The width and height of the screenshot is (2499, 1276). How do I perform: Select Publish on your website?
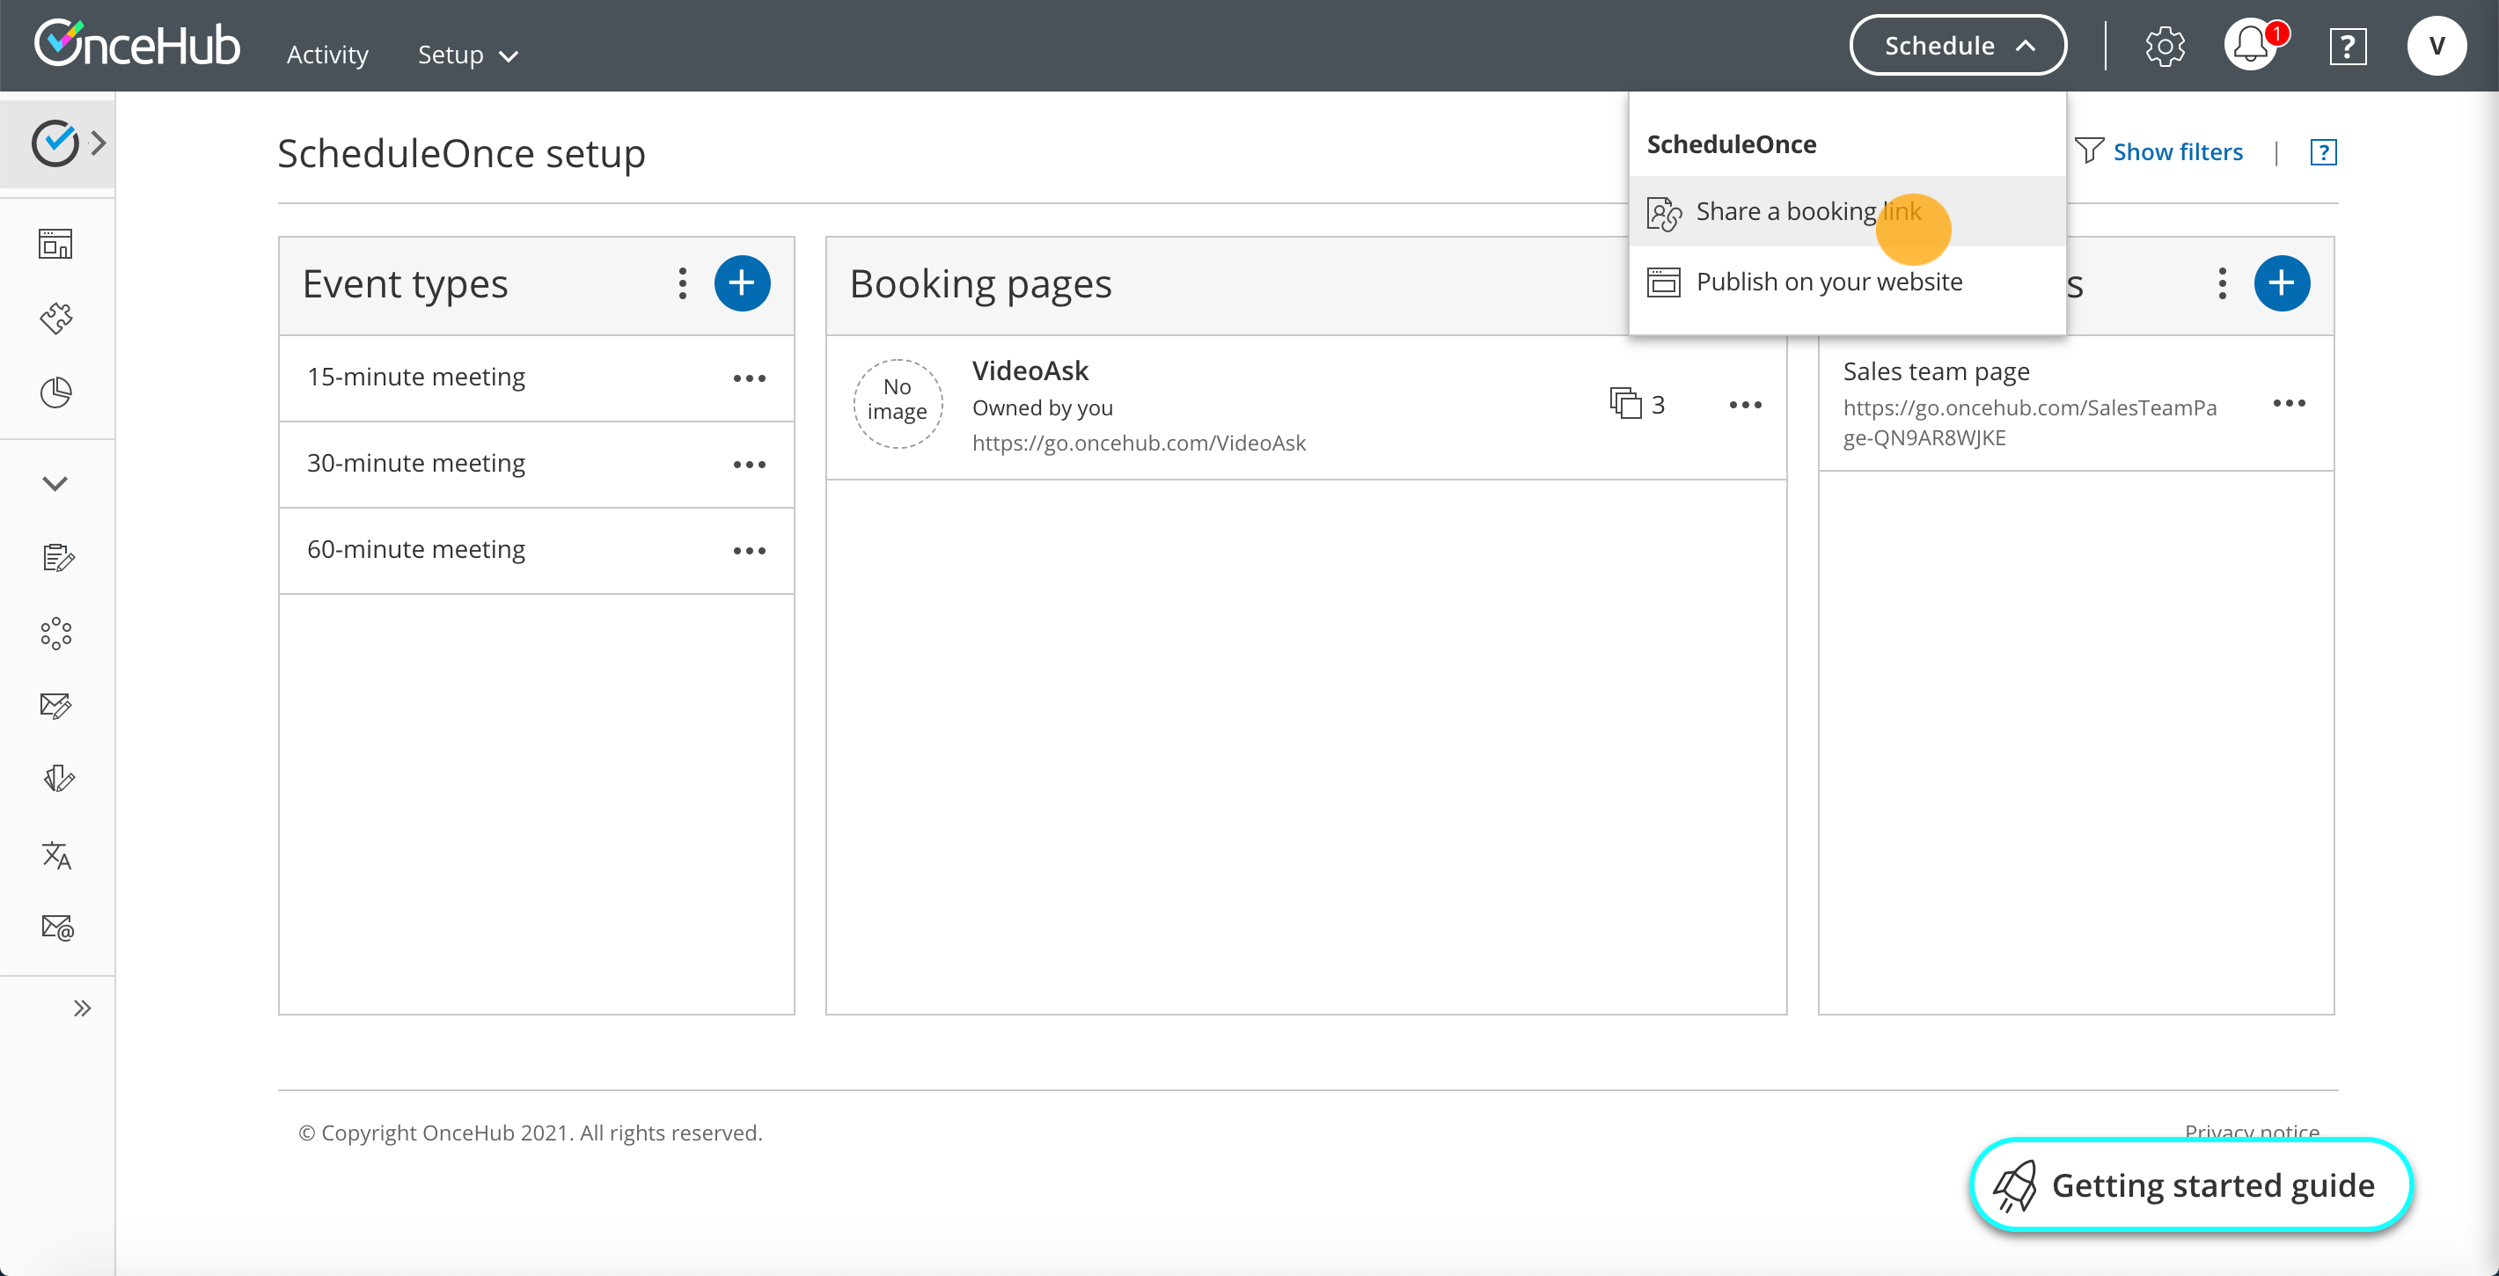(x=1847, y=282)
